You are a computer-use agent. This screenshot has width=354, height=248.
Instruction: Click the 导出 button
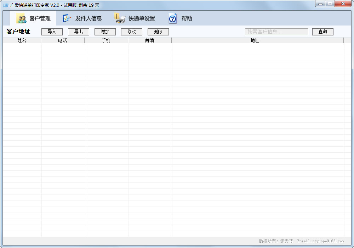(79, 32)
